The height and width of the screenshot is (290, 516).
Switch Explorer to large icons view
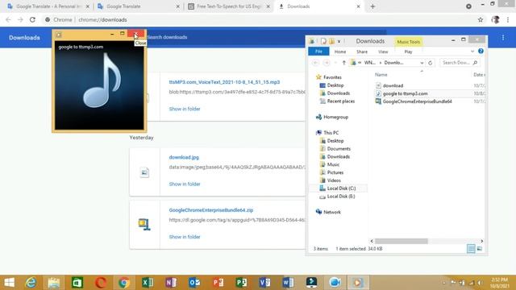click(x=480, y=249)
